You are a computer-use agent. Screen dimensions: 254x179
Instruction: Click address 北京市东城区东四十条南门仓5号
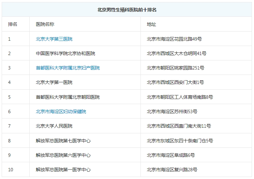pos(180,141)
